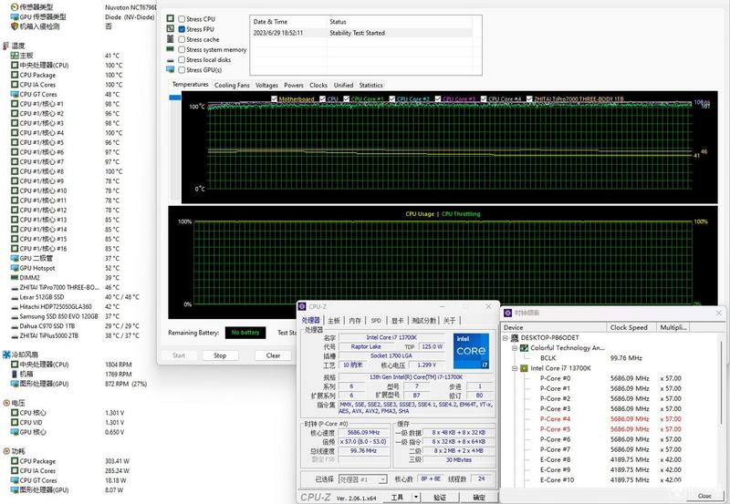The image size is (730, 504).
Task: Click the GPU 二极管 icon
Action: (x=15, y=258)
